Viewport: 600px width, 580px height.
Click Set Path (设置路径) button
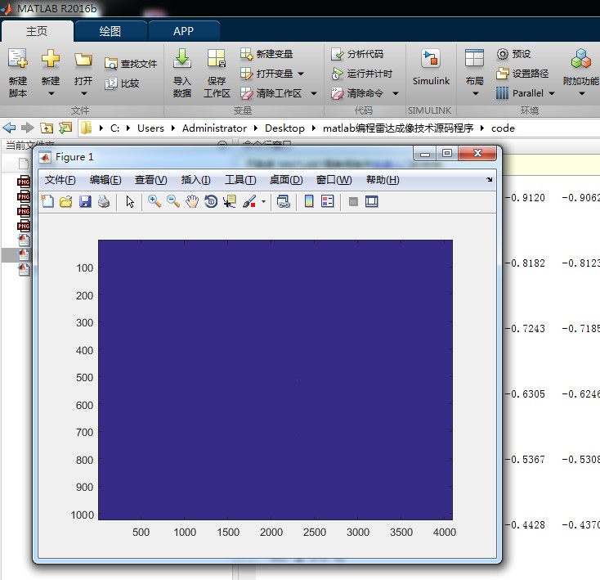pos(522,73)
